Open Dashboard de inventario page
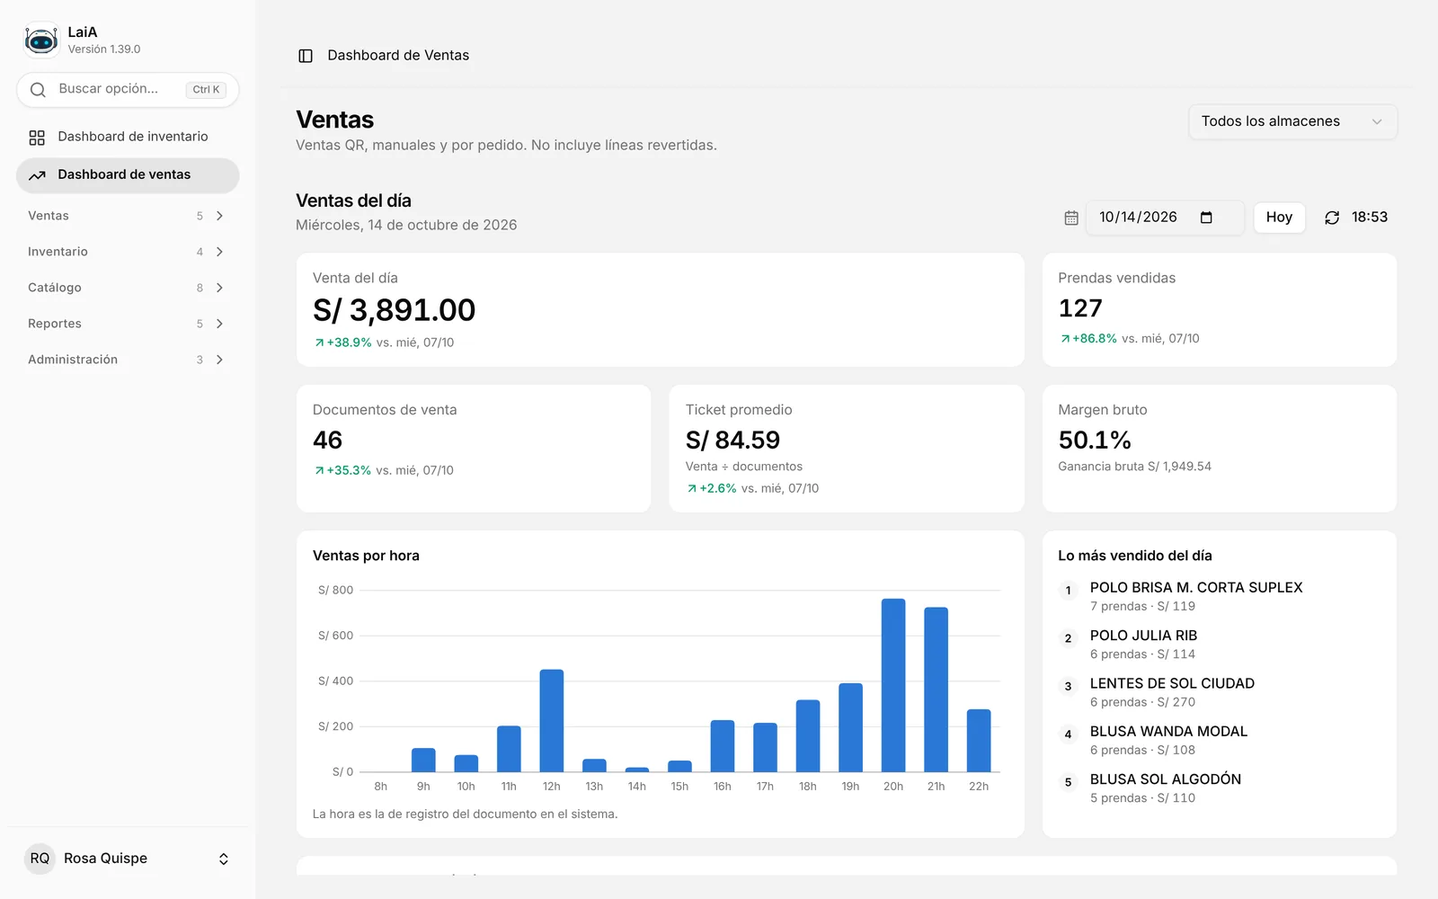Viewport: 1438px width, 899px height. [x=128, y=137]
